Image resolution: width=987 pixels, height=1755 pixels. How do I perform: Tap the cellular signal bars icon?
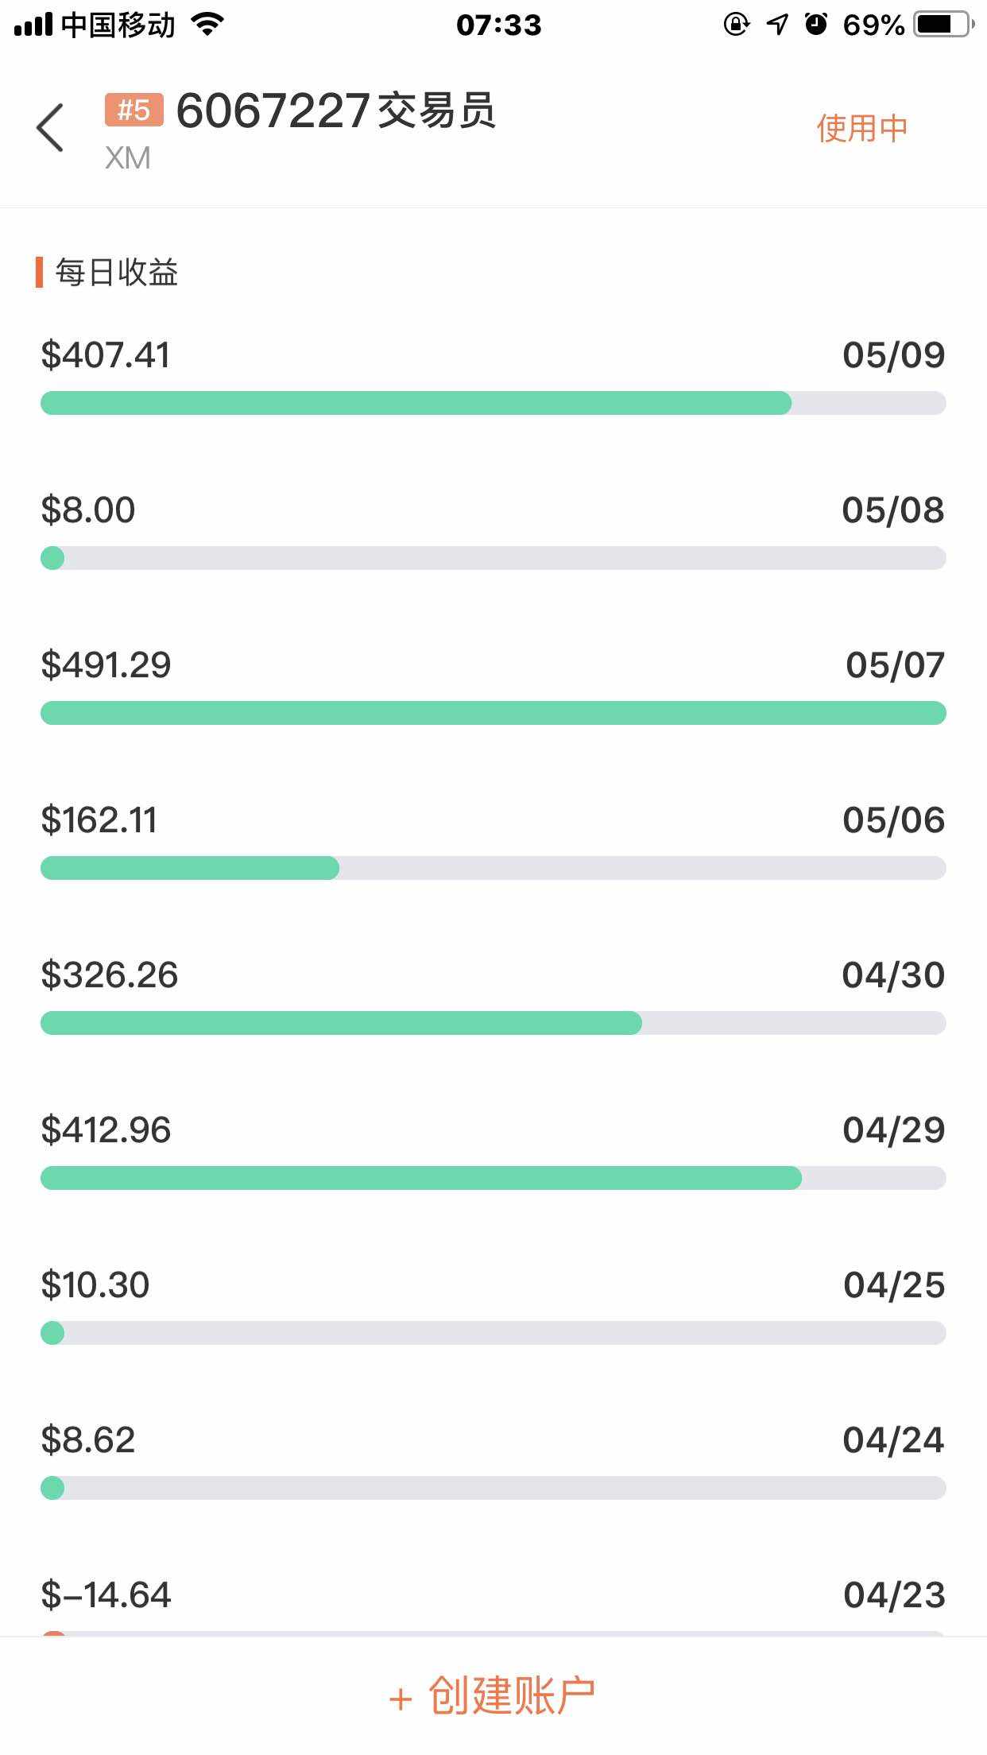coord(33,25)
